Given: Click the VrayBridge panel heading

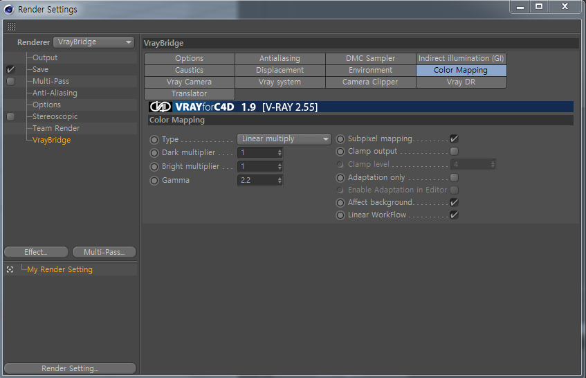Looking at the screenshot, I should [x=360, y=43].
